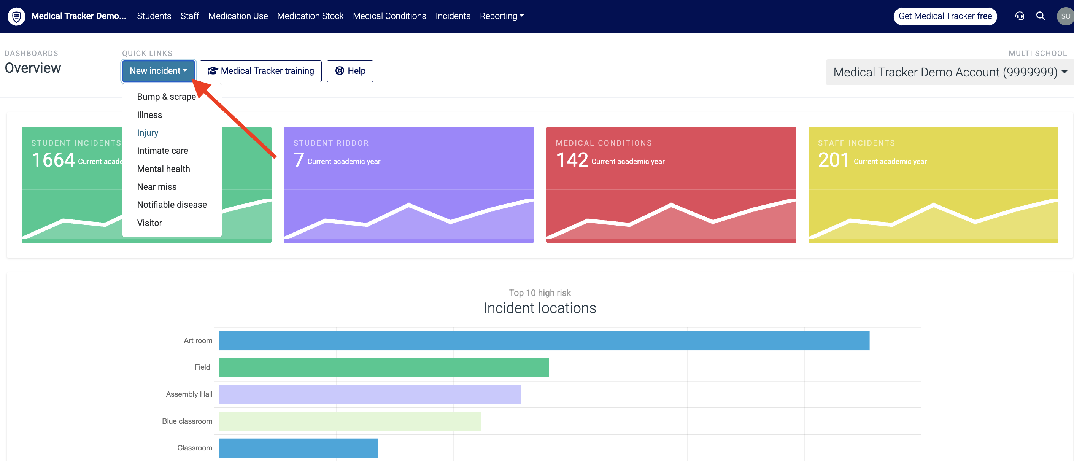Click the lifebuoy Help icon

tap(340, 71)
